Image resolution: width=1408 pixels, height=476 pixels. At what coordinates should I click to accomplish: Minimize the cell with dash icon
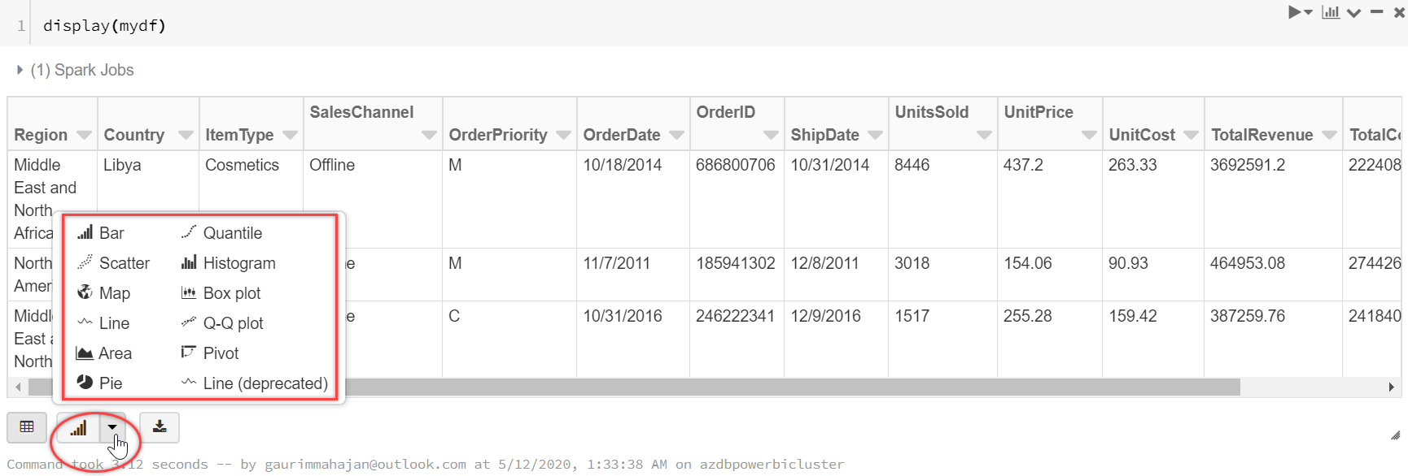tap(1377, 12)
